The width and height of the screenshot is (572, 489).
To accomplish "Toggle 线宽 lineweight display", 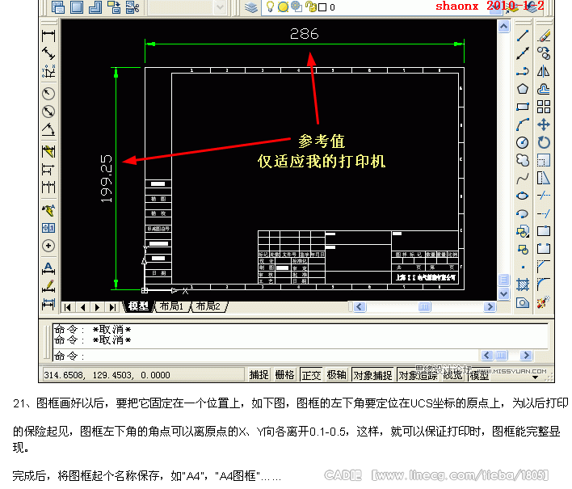I will [x=452, y=375].
